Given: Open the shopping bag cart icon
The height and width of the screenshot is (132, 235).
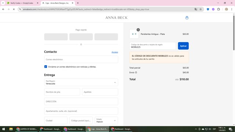Looking at the screenshot, I should [187, 18].
